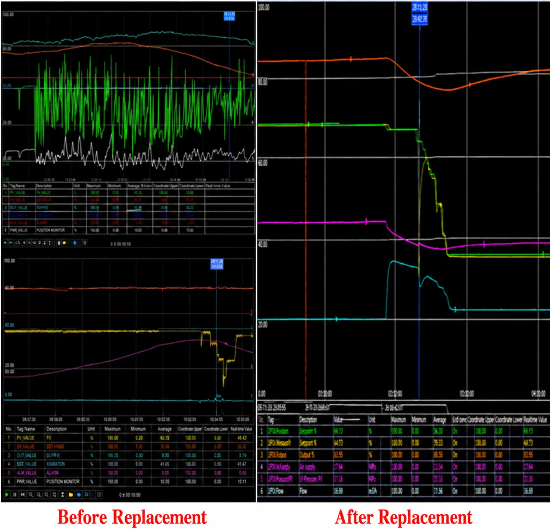Open yellow folder icon in bottom-left trend toolbar
Viewport: 550px width, 530px height.
(x=71, y=495)
